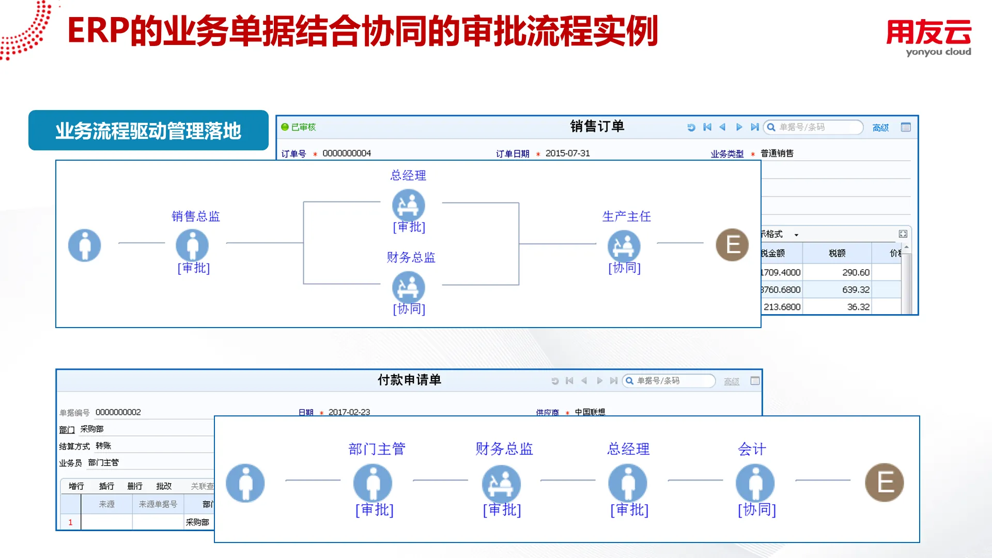Click 批改 button in payment grid
This screenshot has height=558, width=992.
point(164,486)
